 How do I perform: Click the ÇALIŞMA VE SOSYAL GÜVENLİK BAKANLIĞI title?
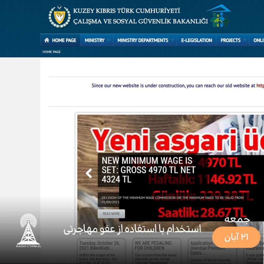coord(141,21)
